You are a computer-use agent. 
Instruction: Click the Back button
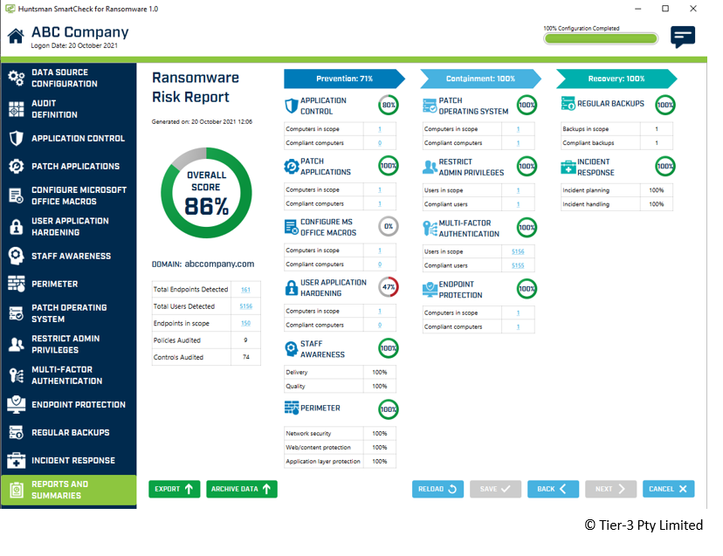(x=553, y=489)
